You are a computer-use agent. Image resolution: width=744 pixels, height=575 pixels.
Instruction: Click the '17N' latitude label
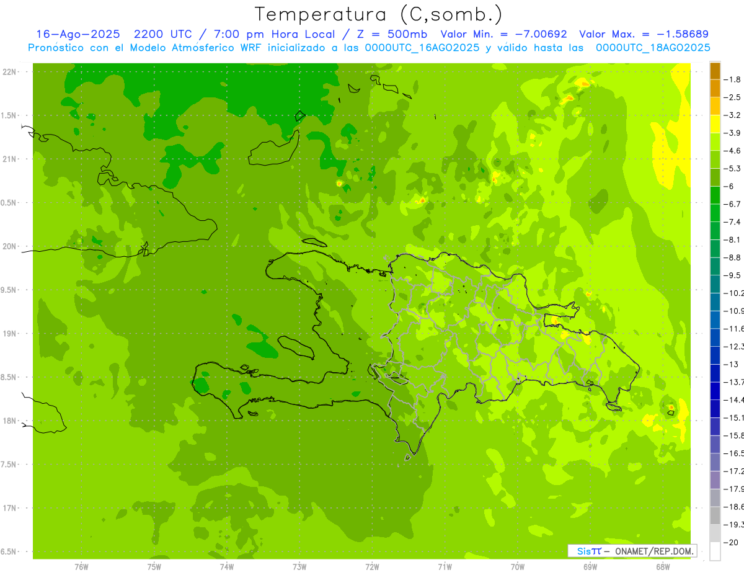pyautogui.click(x=9, y=508)
